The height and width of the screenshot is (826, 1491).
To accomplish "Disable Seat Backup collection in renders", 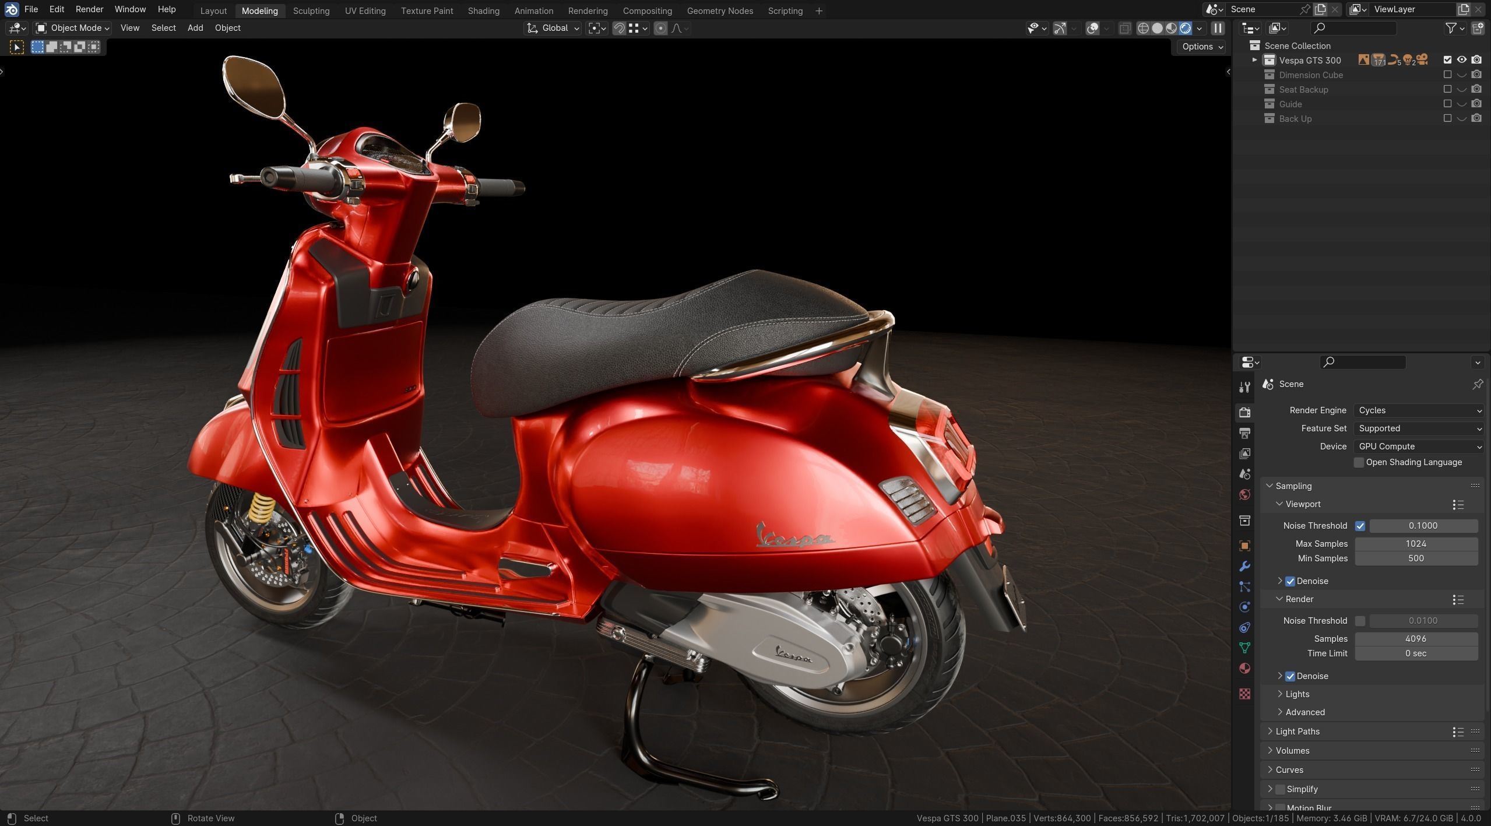I will 1476,89.
